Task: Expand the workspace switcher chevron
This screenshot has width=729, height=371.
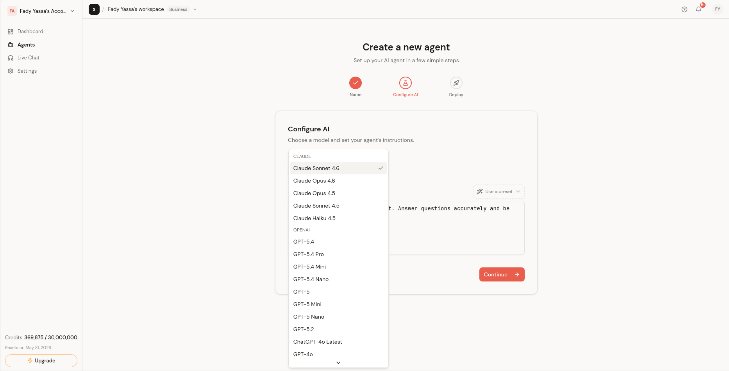Action: [x=195, y=9]
